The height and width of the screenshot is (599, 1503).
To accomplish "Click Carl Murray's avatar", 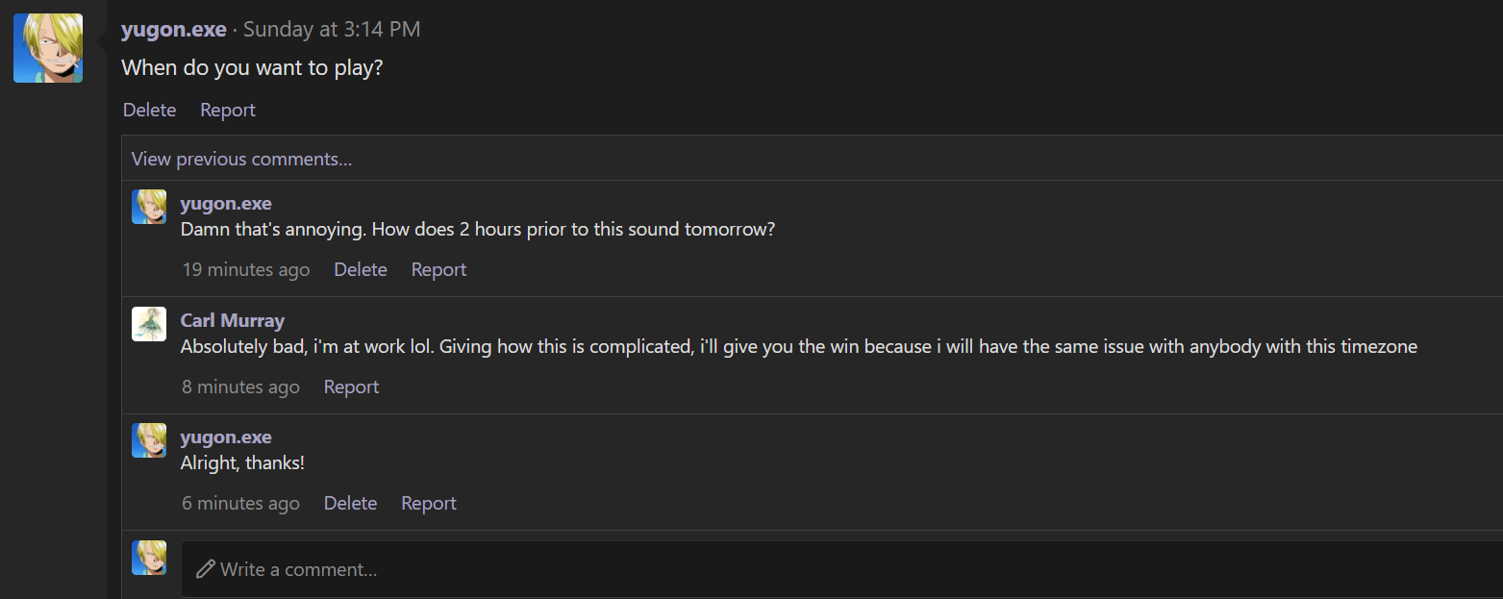I will tap(149, 324).
